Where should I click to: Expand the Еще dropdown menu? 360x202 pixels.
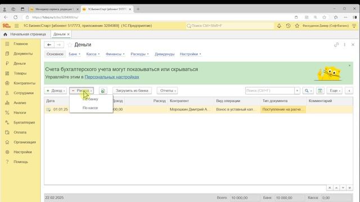click(335, 91)
